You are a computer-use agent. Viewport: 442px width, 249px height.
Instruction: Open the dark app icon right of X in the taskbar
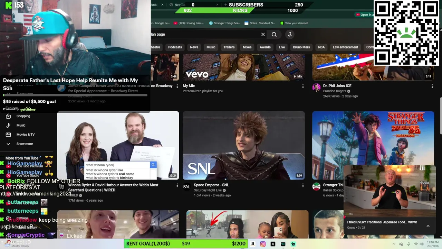pyautogui.click(x=283, y=244)
